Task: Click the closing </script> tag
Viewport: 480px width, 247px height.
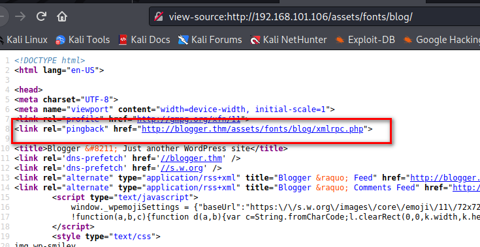Action: pos(73,227)
